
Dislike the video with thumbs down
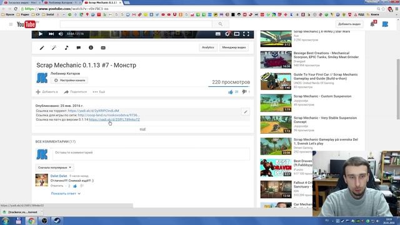coord(244,92)
